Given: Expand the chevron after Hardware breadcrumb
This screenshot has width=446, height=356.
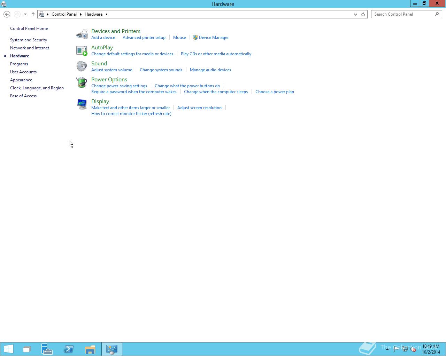Looking at the screenshot, I should pyautogui.click(x=106, y=14).
